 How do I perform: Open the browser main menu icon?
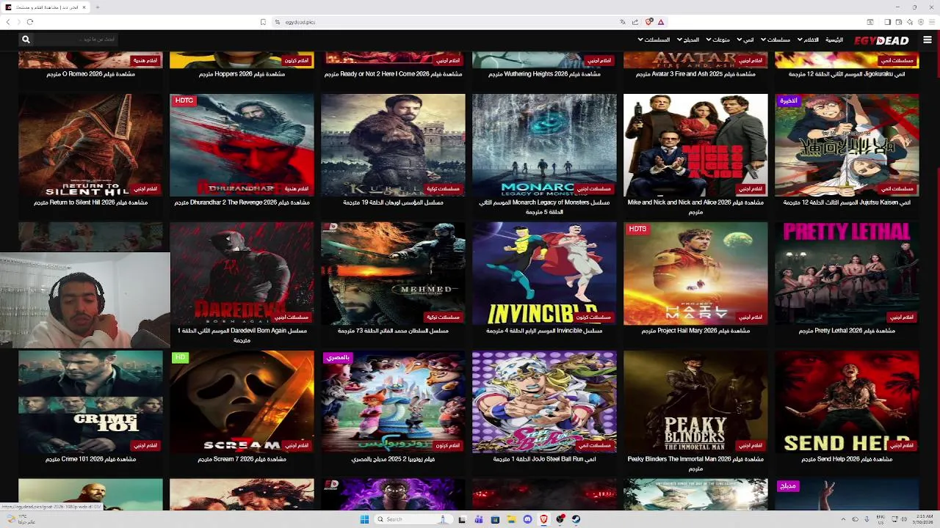[931, 22]
